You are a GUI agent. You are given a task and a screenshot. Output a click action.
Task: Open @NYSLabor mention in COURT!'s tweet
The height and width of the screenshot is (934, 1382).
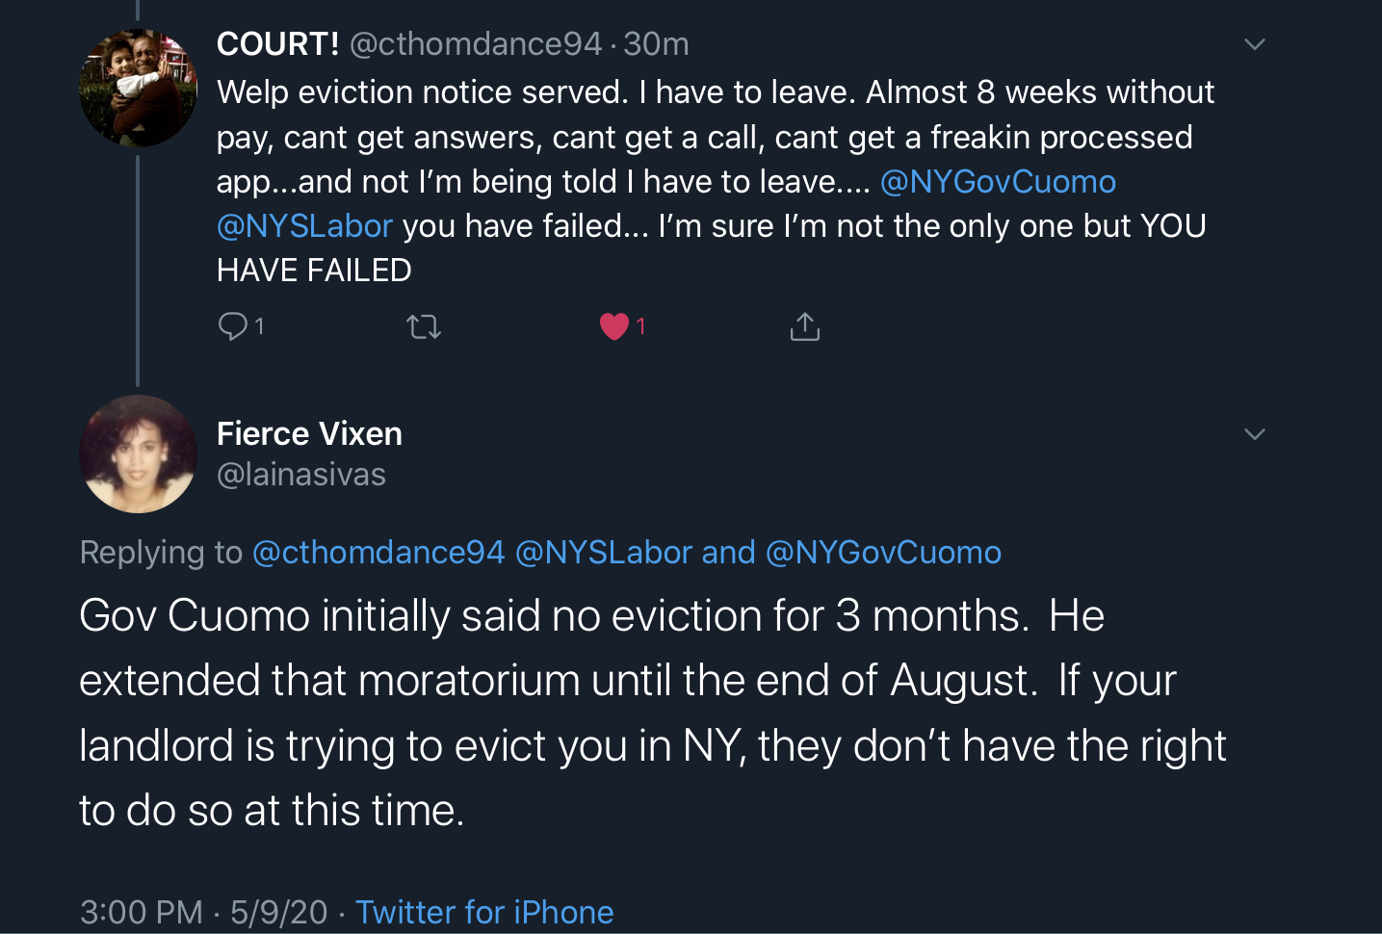coord(304,225)
